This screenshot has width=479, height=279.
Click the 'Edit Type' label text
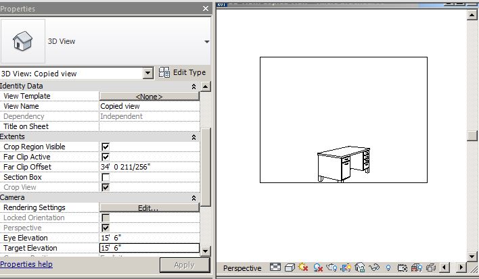coord(189,72)
